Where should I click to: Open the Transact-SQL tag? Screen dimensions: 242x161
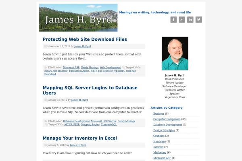(109, 124)
